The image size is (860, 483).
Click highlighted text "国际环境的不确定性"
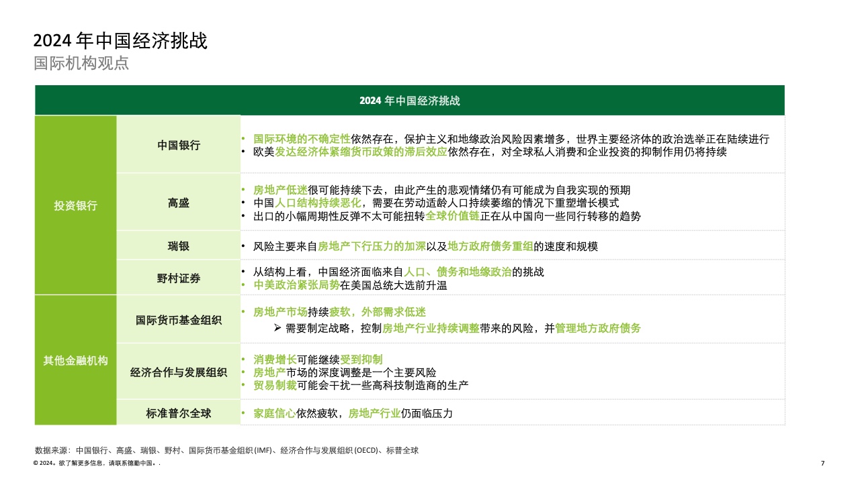[302, 139]
